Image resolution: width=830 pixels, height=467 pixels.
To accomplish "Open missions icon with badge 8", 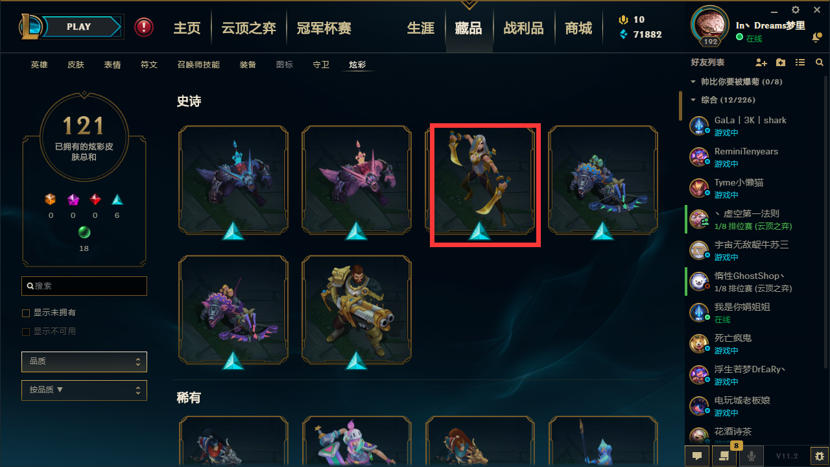I will click(723, 456).
